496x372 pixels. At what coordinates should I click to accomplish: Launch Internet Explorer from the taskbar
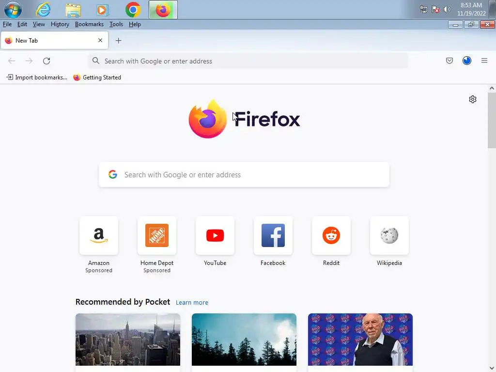point(43,10)
